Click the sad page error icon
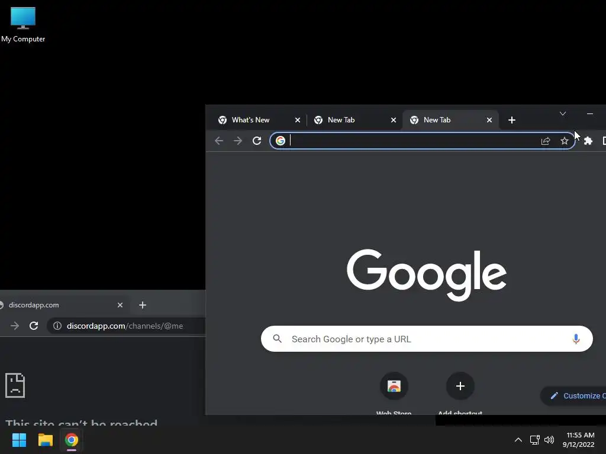 tap(15, 385)
